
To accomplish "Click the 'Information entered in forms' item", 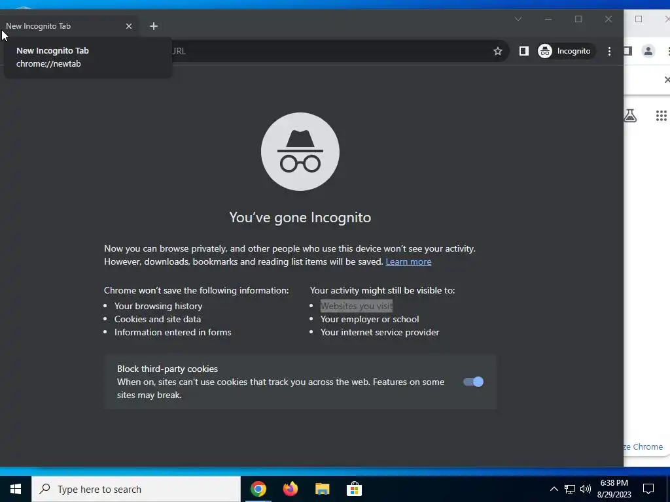I will [x=173, y=332].
